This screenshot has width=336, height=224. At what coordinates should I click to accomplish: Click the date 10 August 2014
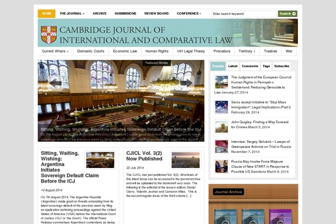(x=52, y=190)
